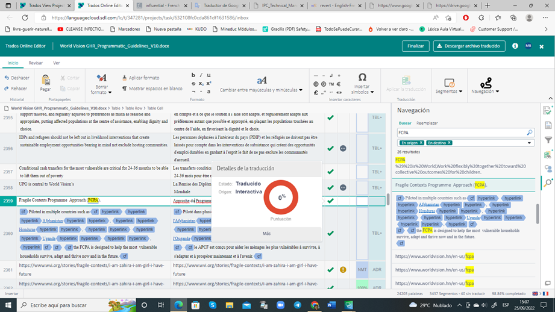Toggle confirmation checkmark on segment 2358

pos(331,187)
